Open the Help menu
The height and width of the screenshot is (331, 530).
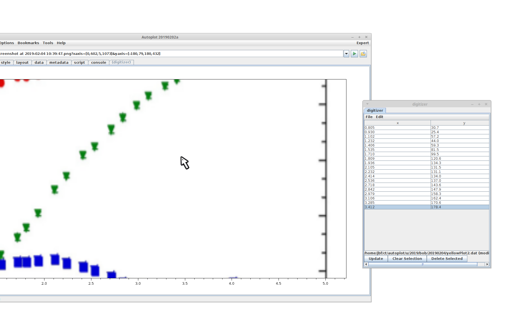[61, 43]
